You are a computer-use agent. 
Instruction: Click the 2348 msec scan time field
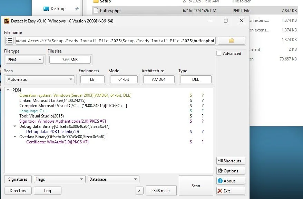pyautogui.click(x=161, y=191)
